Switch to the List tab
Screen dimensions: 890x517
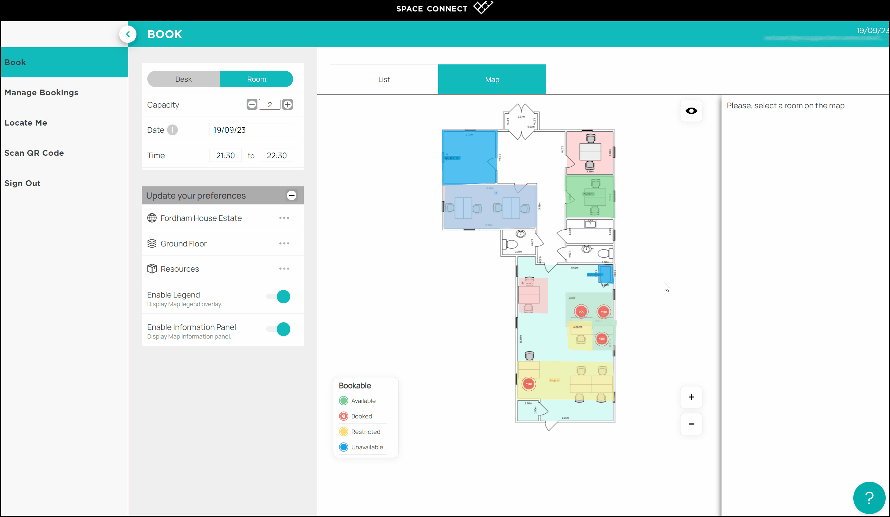pos(384,80)
